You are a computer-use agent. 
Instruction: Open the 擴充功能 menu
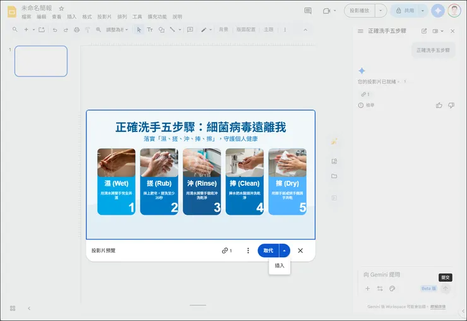157,16
